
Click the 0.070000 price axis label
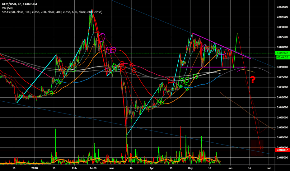pyautogui.click(x=283, y=47)
